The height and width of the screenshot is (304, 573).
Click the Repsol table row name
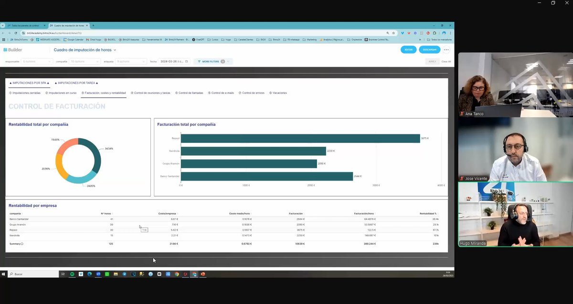[13, 230]
